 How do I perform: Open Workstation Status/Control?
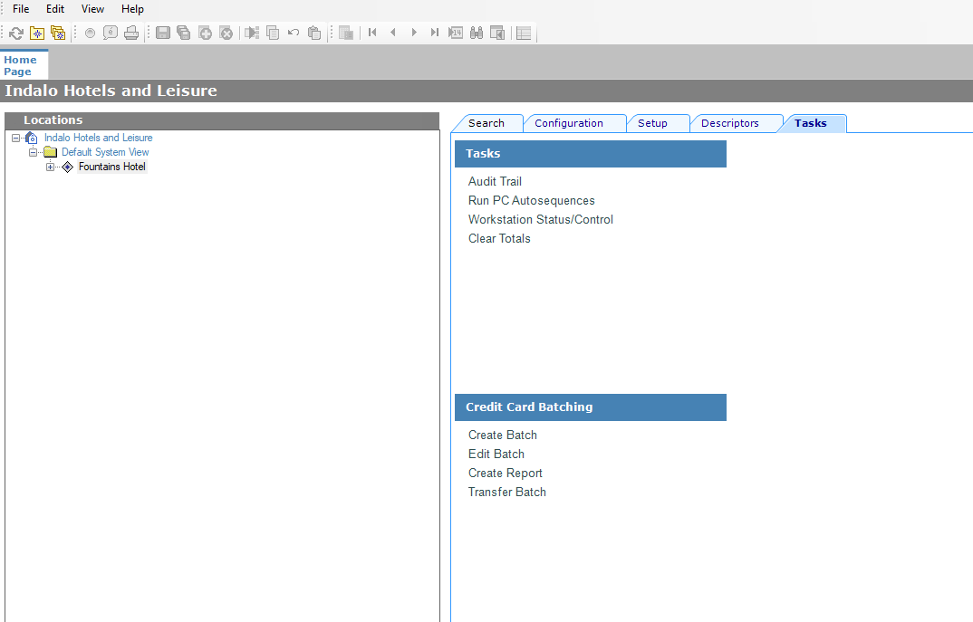[x=540, y=219]
